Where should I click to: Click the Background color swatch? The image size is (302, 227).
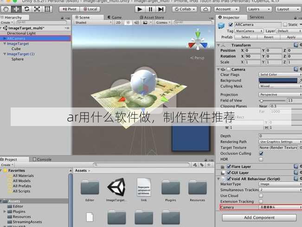click(x=278, y=81)
